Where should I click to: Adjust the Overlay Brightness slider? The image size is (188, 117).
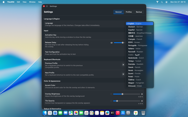click(127, 94)
